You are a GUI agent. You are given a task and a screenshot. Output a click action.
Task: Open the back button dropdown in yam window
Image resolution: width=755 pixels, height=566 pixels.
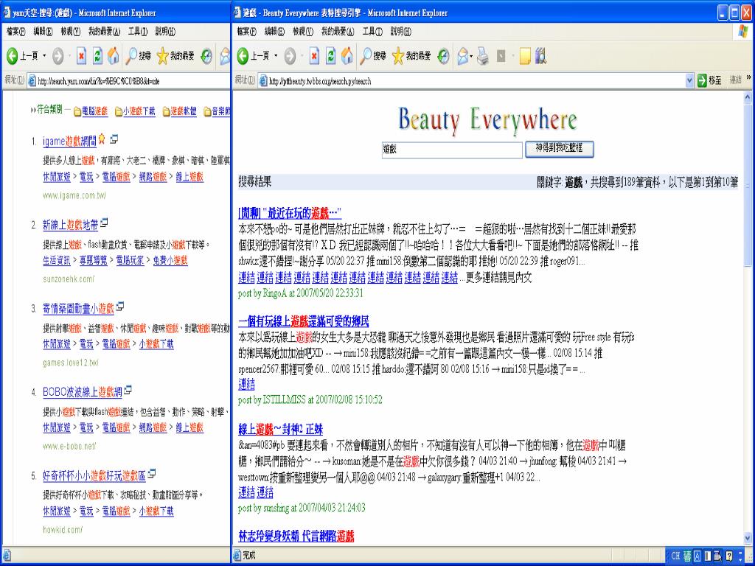click(x=44, y=56)
